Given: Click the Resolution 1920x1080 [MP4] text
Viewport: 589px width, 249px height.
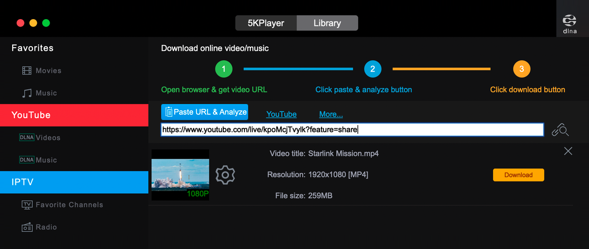Looking at the screenshot, I should (x=318, y=174).
